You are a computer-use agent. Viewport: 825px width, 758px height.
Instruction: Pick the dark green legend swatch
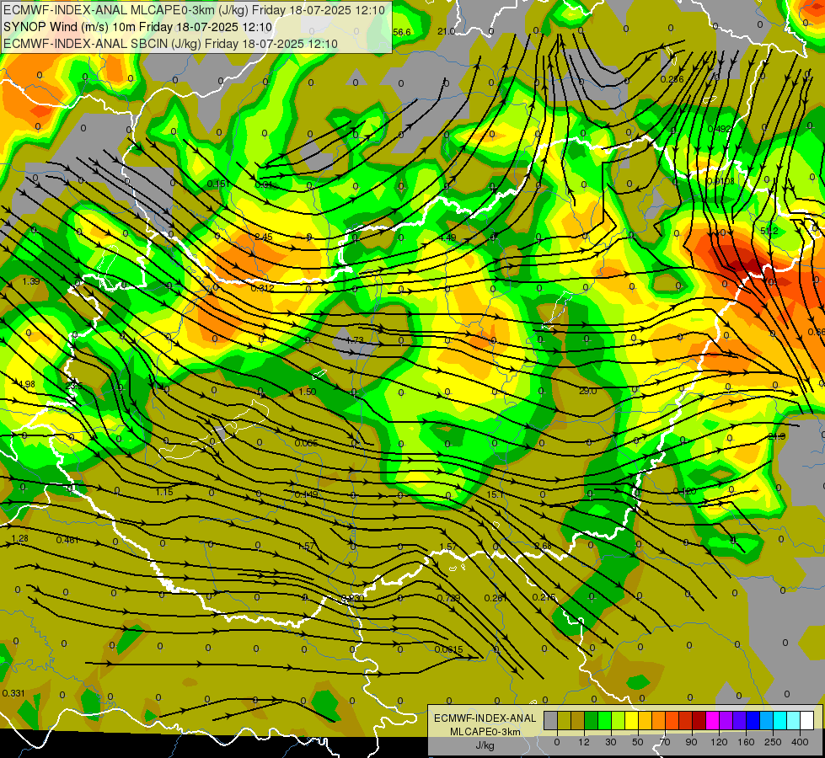[592, 720]
